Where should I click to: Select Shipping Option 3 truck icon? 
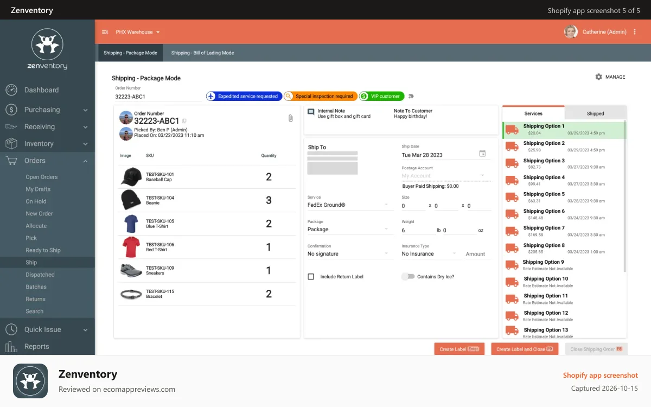[x=512, y=163]
